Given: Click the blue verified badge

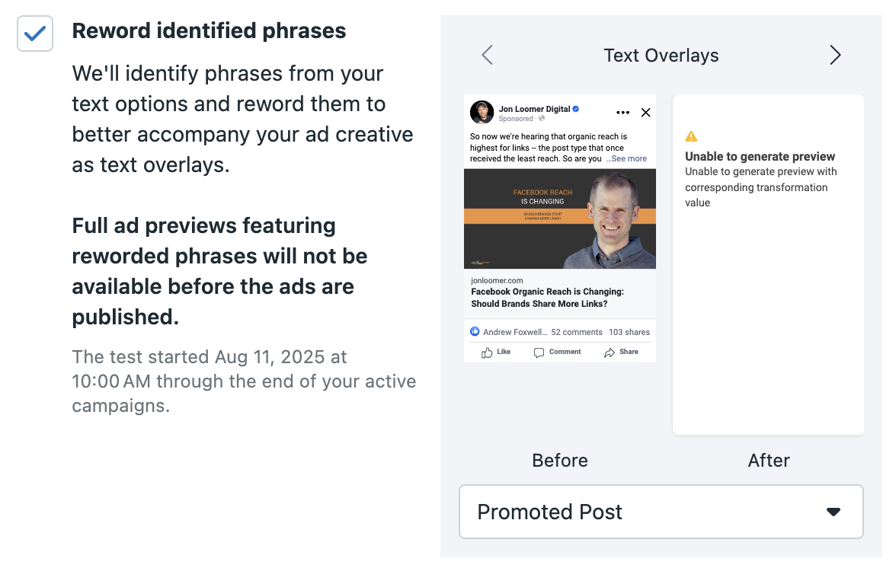Looking at the screenshot, I should (576, 109).
